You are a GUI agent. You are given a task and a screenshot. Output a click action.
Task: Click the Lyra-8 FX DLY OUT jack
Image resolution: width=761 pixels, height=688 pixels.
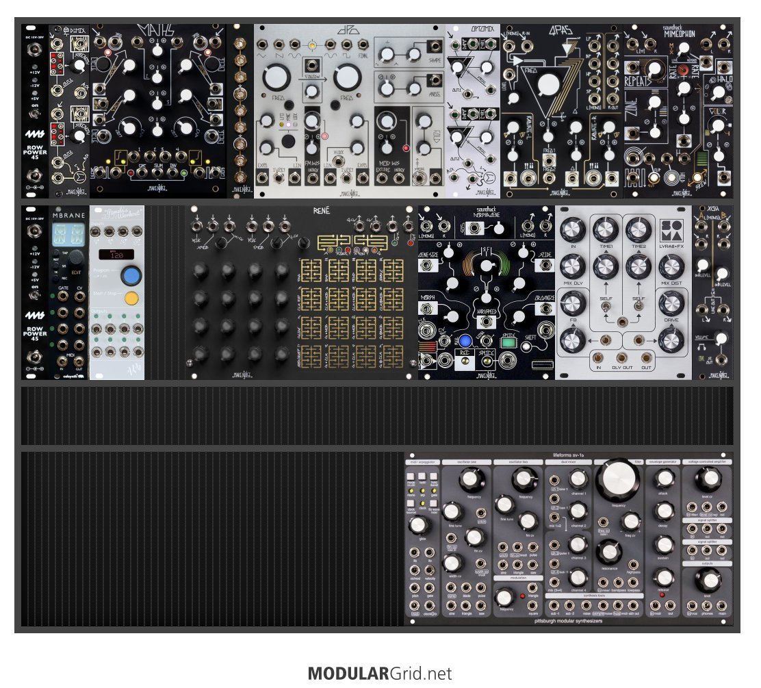(621, 358)
